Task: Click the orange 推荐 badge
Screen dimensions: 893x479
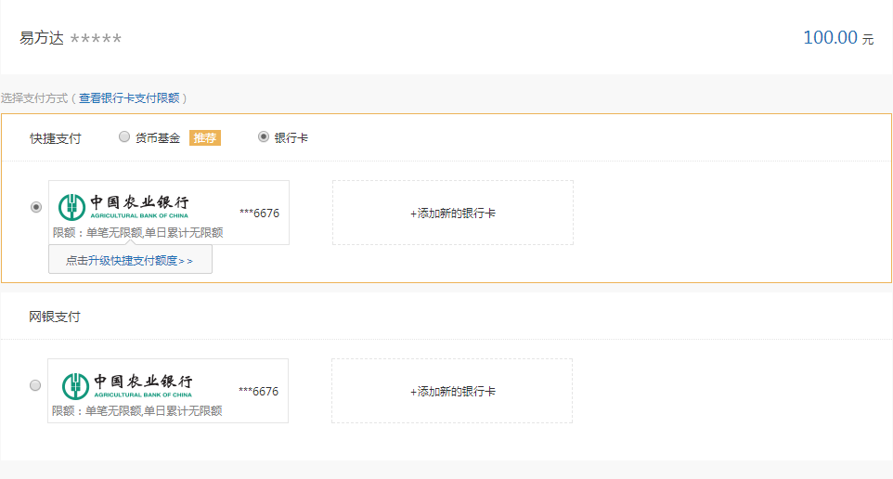Action: click(x=204, y=138)
